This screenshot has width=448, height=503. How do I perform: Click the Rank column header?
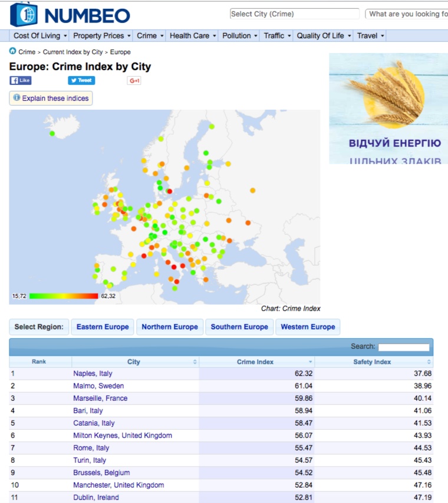click(x=39, y=361)
